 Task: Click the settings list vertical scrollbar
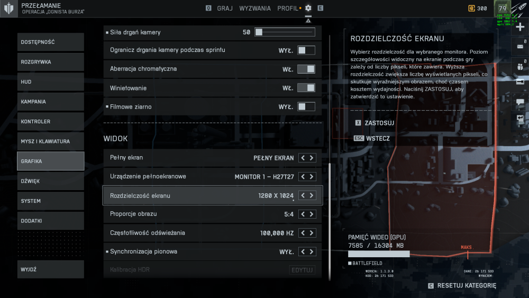(x=330, y=221)
